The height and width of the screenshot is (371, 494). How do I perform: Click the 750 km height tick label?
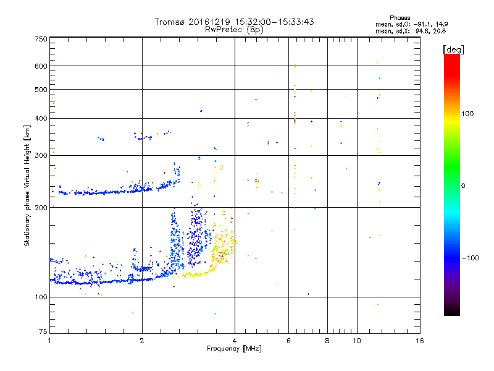41,39
